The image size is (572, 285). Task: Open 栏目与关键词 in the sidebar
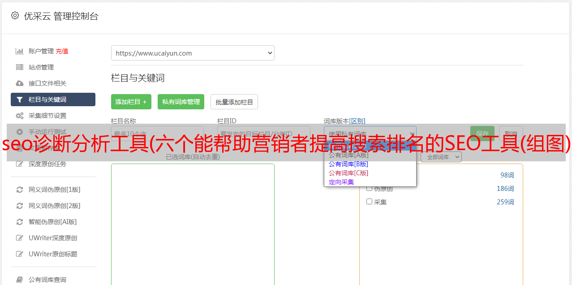(x=53, y=99)
